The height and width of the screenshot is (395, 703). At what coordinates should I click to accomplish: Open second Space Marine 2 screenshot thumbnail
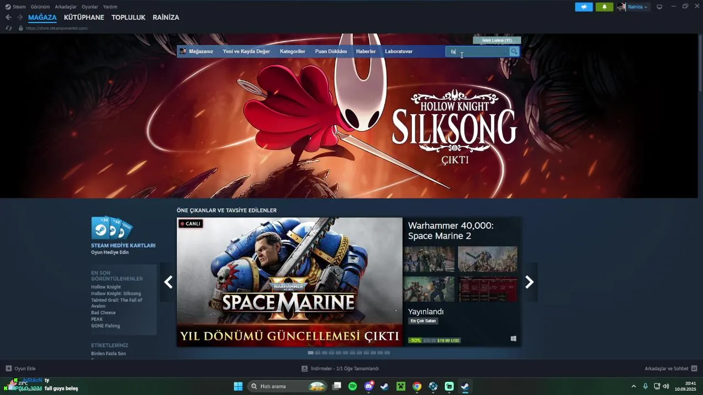tap(488, 259)
